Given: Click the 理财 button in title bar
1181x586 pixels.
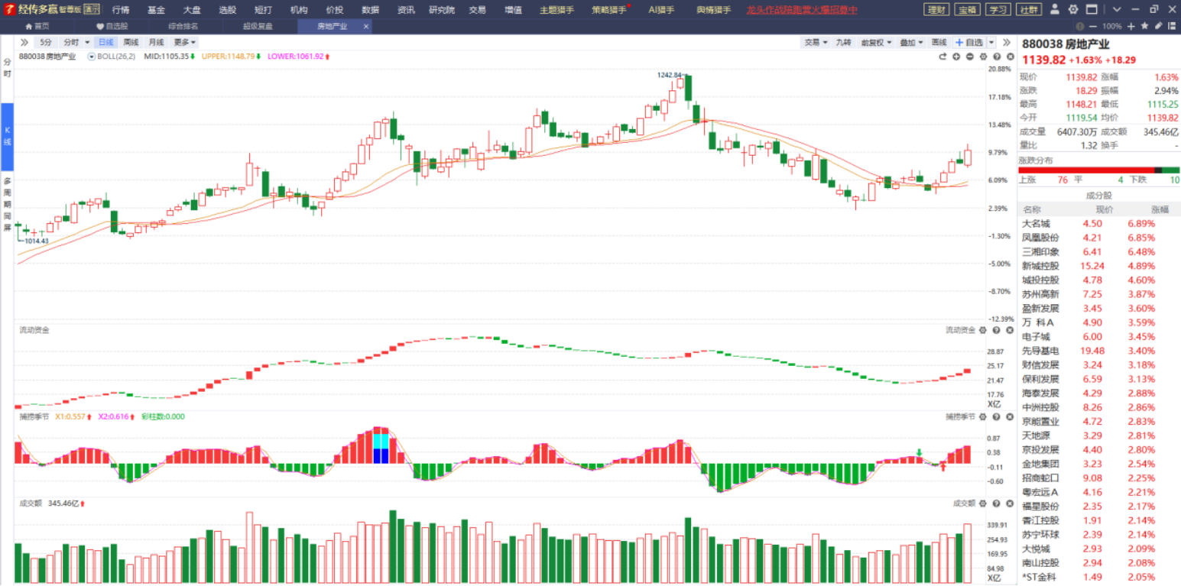Looking at the screenshot, I should pyautogui.click(x=936, y=10).
